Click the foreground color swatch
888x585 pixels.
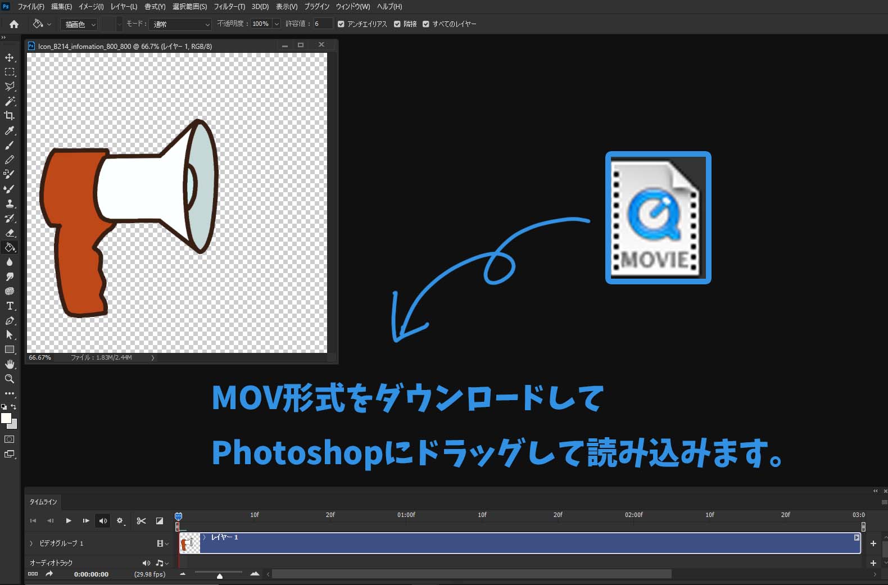[x=6, y=419]
